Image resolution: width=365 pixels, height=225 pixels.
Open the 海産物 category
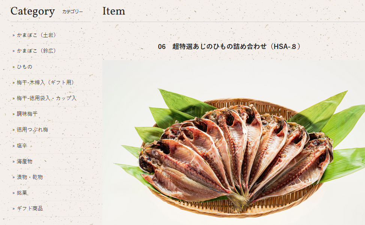(24, 161)
